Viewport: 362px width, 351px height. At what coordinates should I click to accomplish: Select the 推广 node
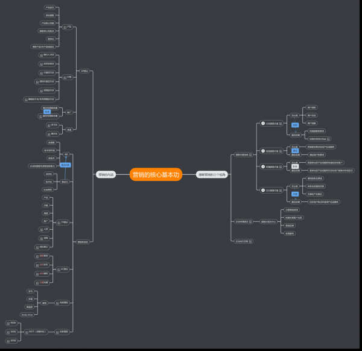69,112
